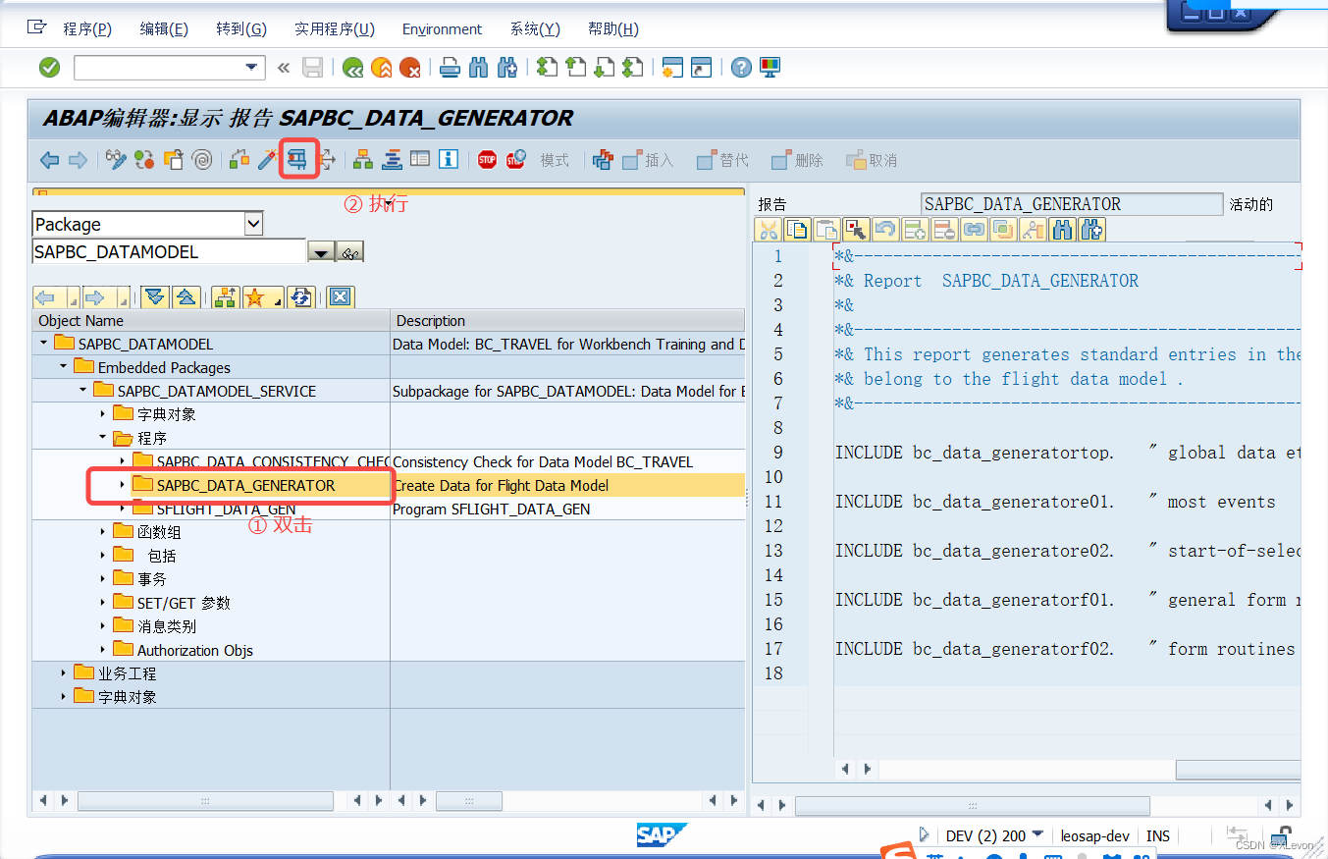Click the Refresh Object List icon

pos(301,297)
